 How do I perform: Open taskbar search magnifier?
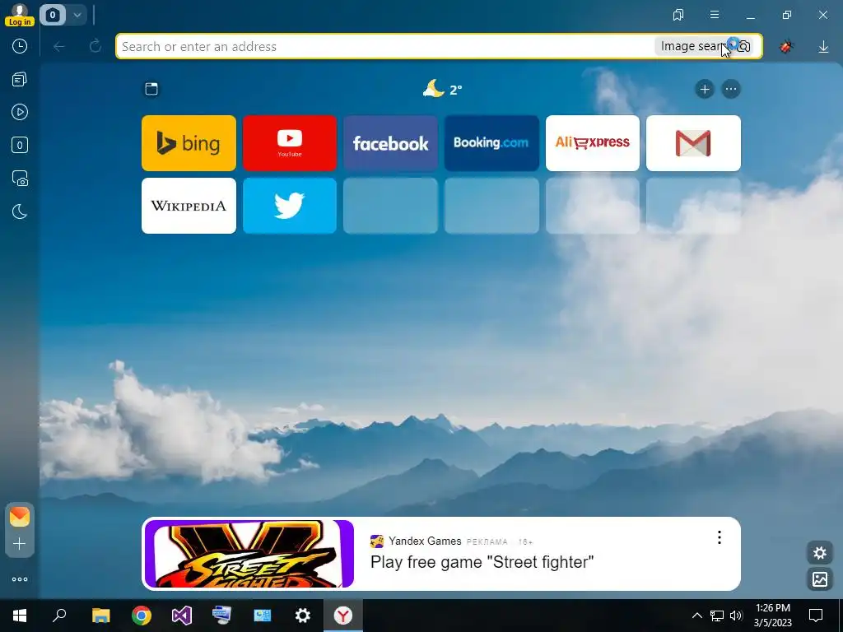coord(59,616)
